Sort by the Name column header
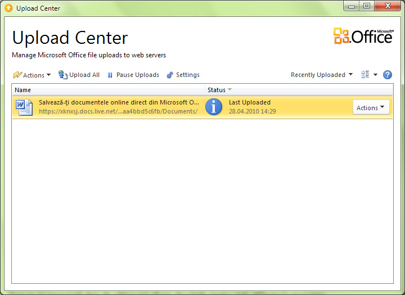 tap(109, 90)
